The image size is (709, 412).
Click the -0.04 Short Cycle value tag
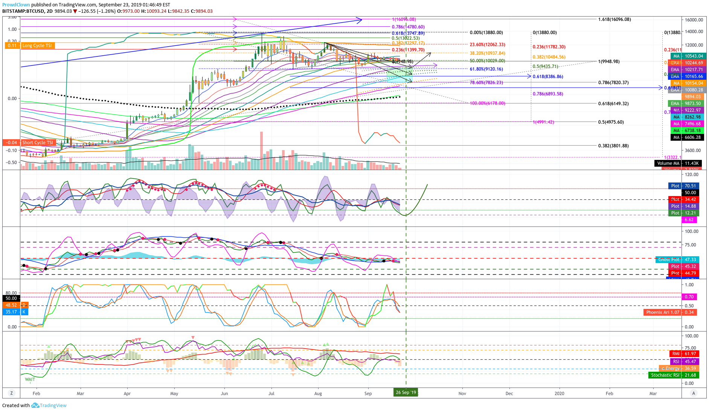pos(11,143)
